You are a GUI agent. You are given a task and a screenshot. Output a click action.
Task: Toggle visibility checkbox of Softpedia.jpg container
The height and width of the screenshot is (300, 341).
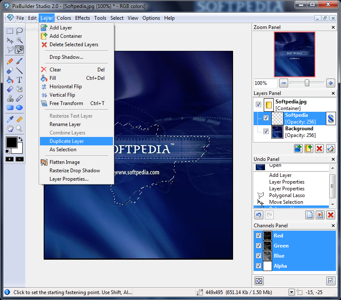click(258, 105)
